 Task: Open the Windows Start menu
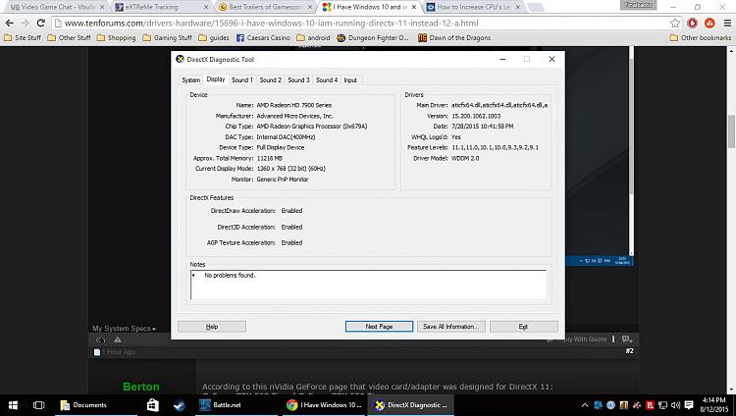coord(13,405)
